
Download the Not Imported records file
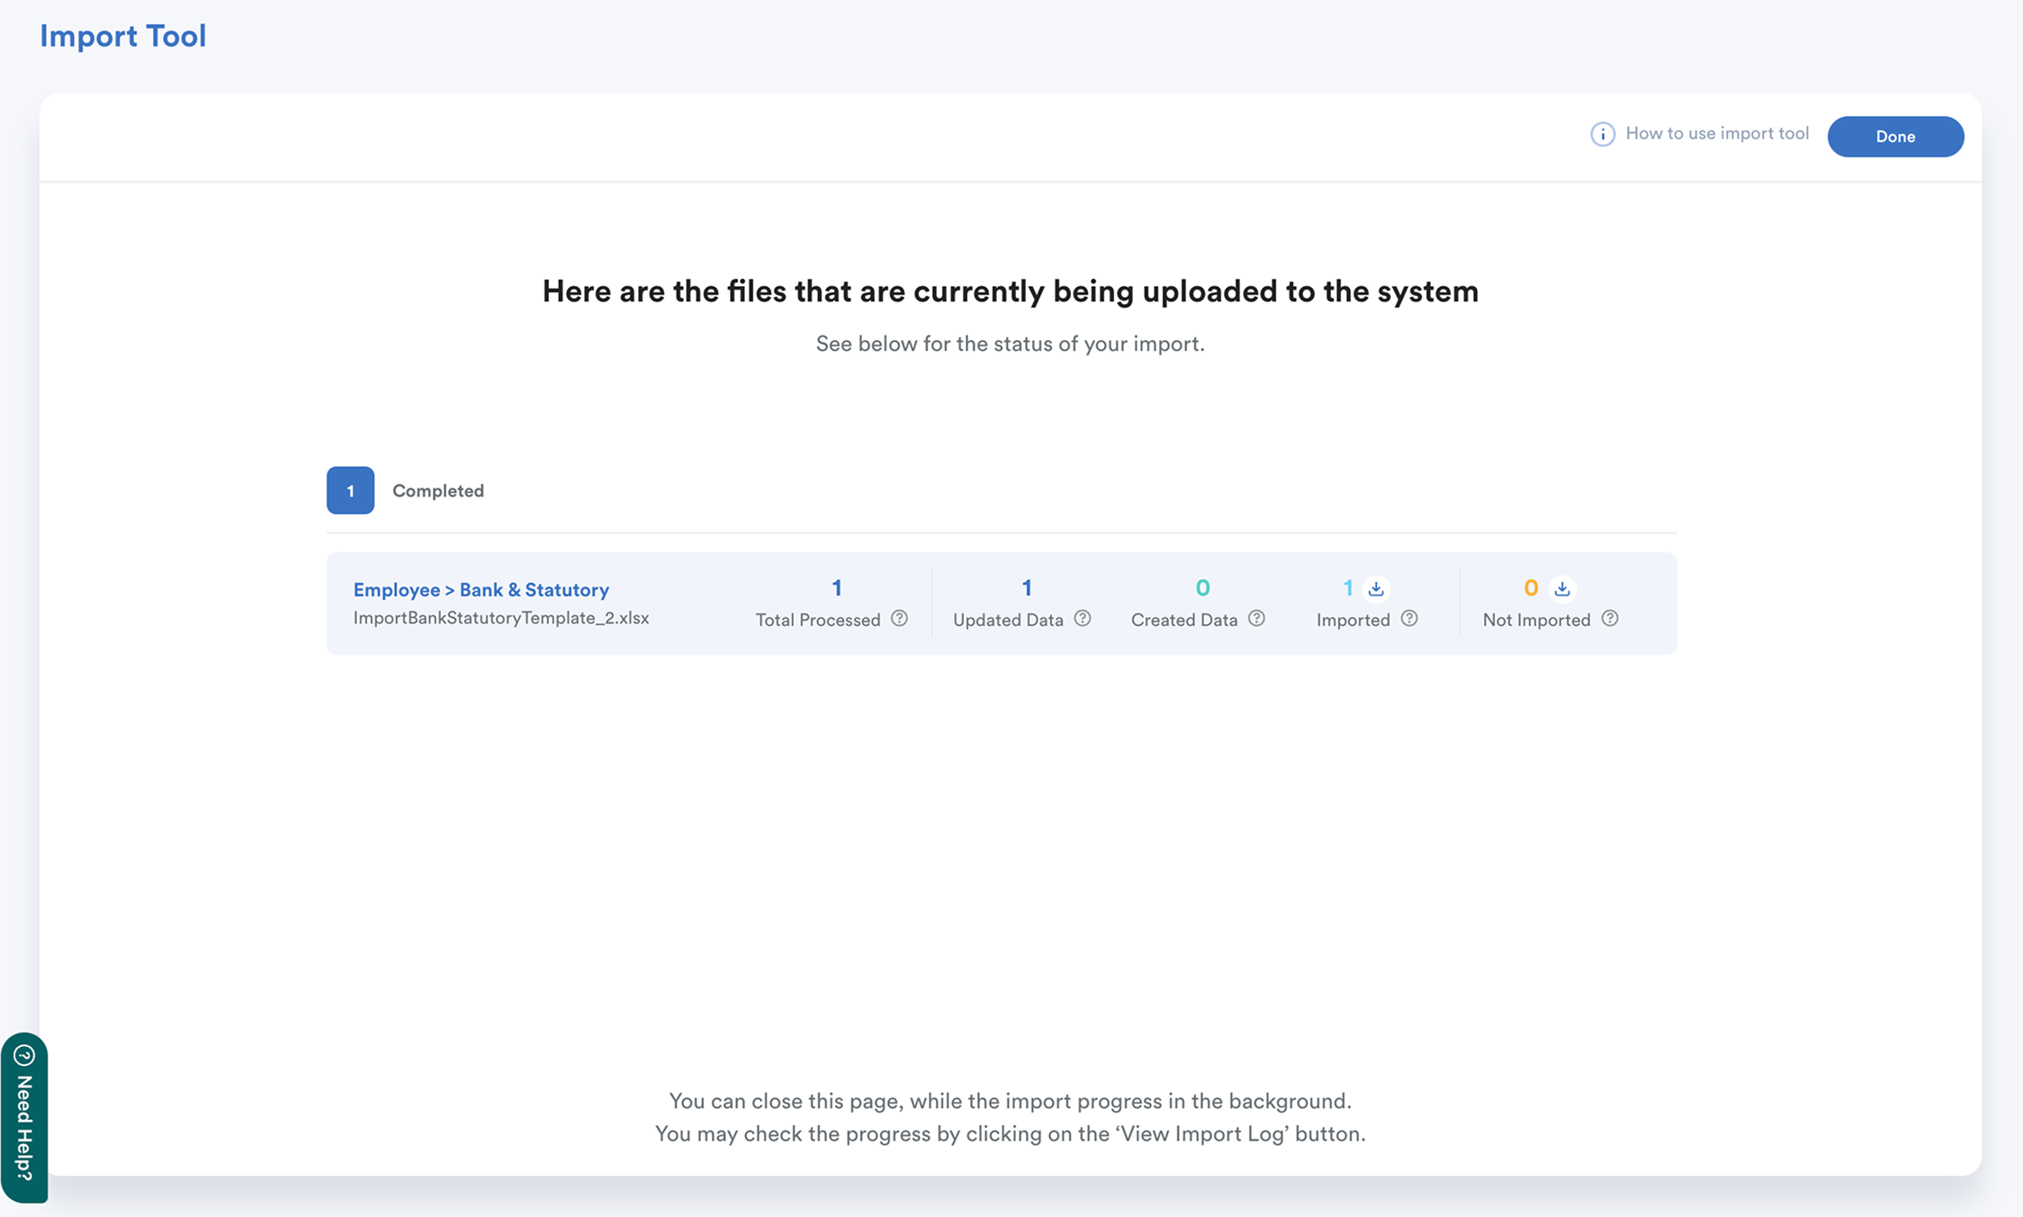(1562, 588)
